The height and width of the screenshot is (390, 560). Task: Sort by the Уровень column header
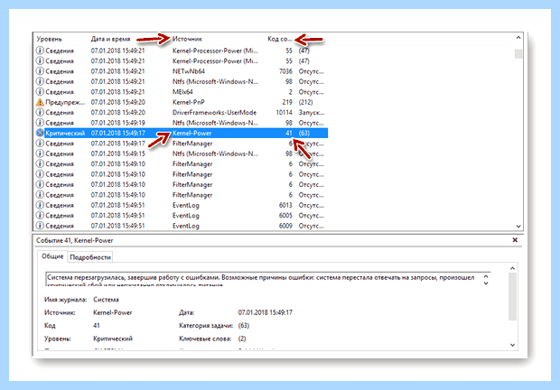pos(50,39)
